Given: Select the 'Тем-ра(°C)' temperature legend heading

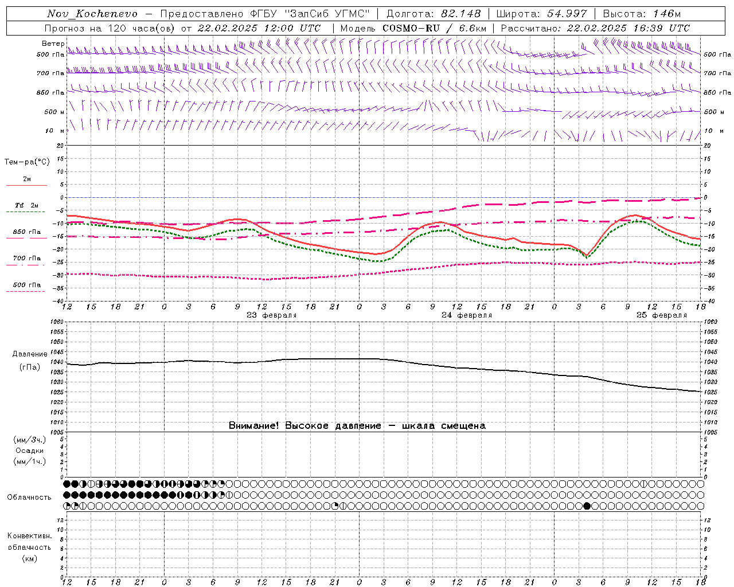Looking at the screenshot, I should tap(27, 162).
